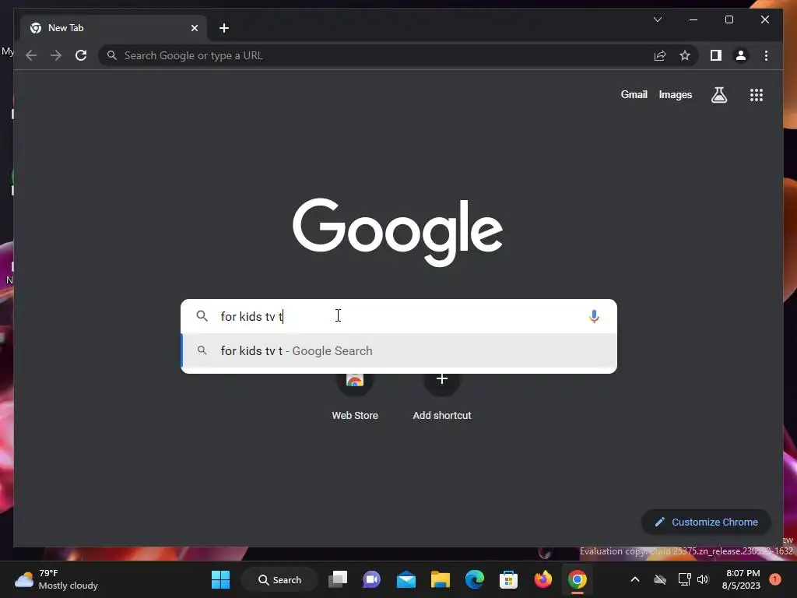Select 'for kids tv t - Google Search' suggestion
Viewport: 797px width, 598px height.
coord(399,351)
